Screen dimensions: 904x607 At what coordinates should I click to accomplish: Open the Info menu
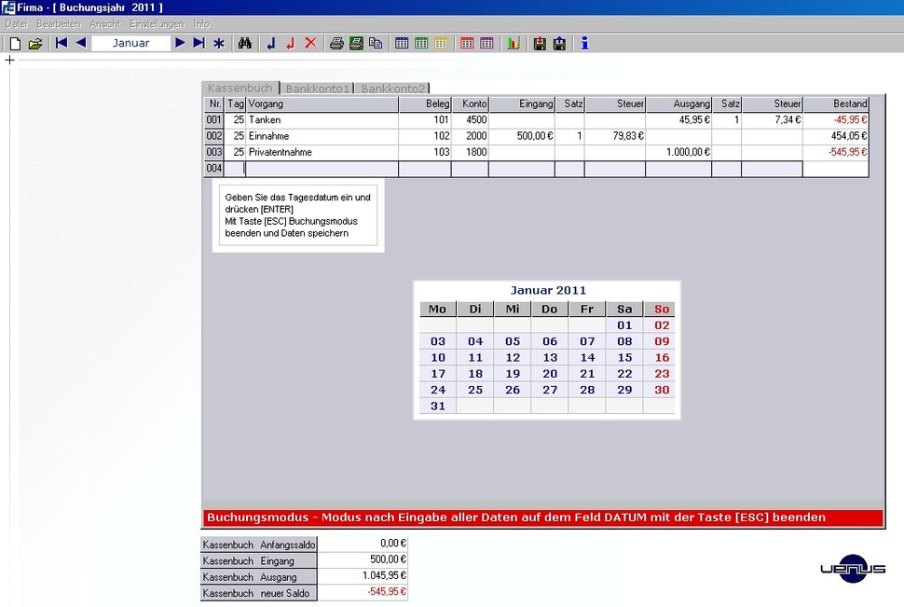201,23
